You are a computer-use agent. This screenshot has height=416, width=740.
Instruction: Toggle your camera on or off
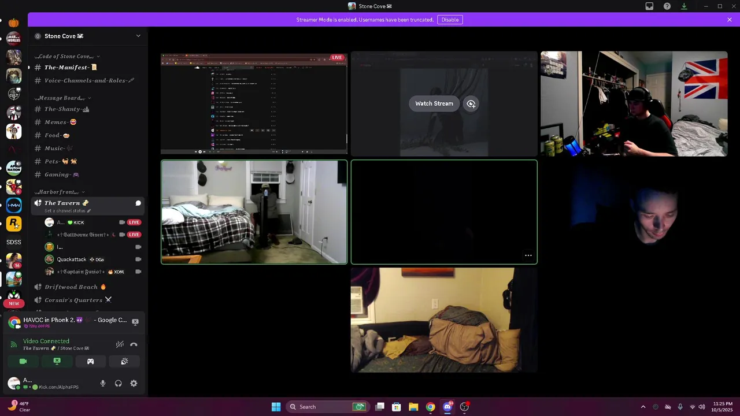coord(23,361)
